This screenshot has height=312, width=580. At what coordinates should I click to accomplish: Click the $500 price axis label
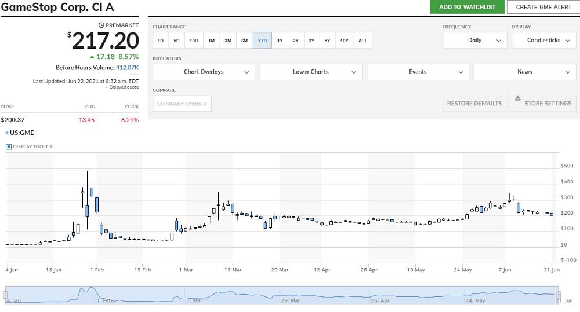pyautogui.click(x=567, y=166)
